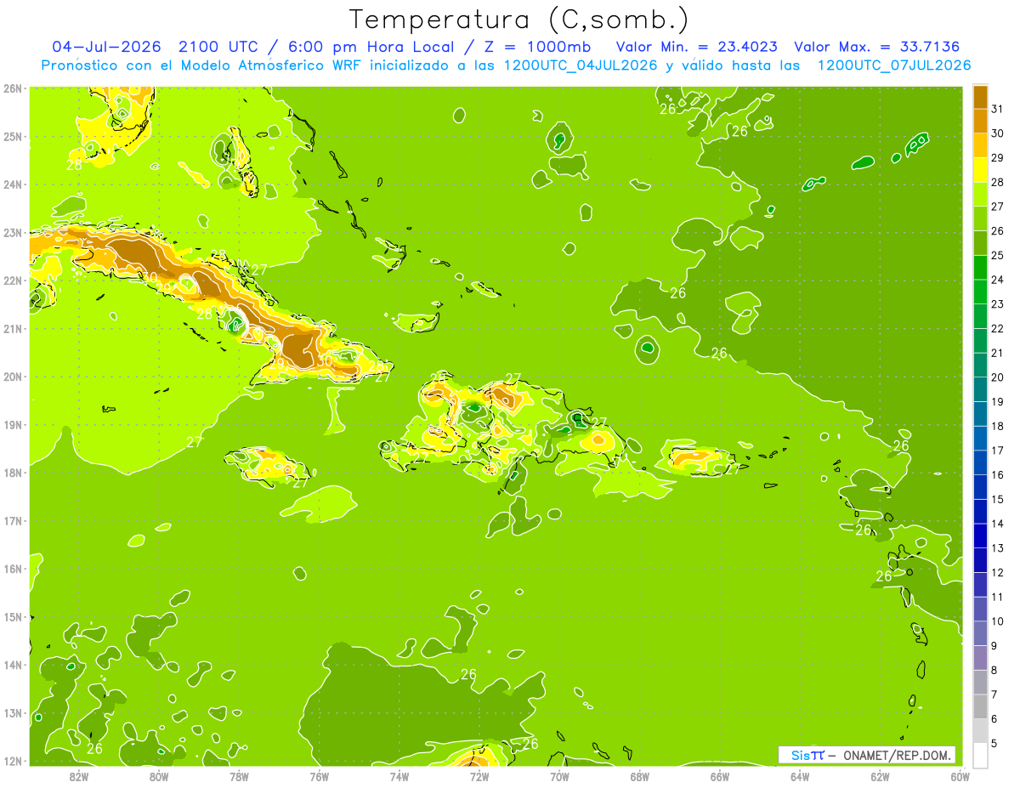
Task: Click the dark blue colorbar segment between 13 and 14
Action: pos(980,536)
